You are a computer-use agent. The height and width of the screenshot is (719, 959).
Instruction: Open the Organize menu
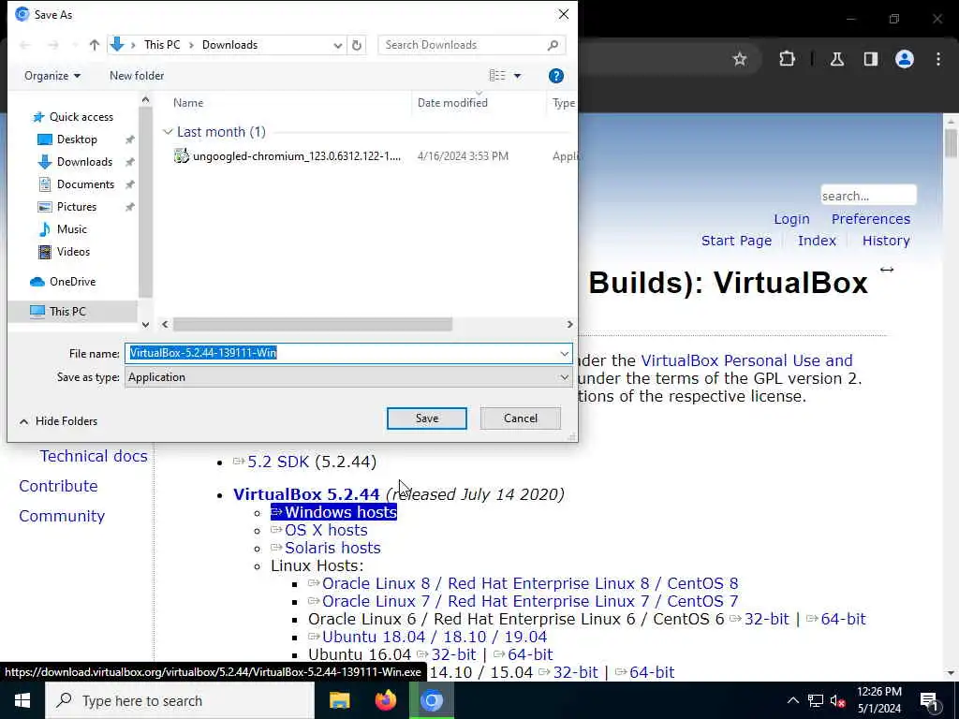(52, 76)
